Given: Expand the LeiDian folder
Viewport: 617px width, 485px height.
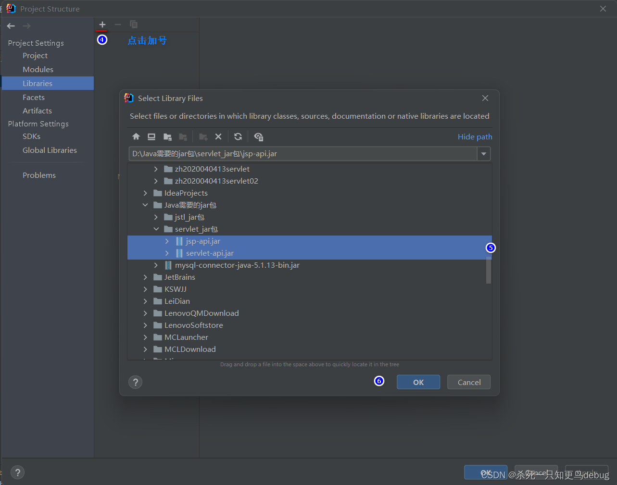Looking at the screenshot, I should point(145,301).
